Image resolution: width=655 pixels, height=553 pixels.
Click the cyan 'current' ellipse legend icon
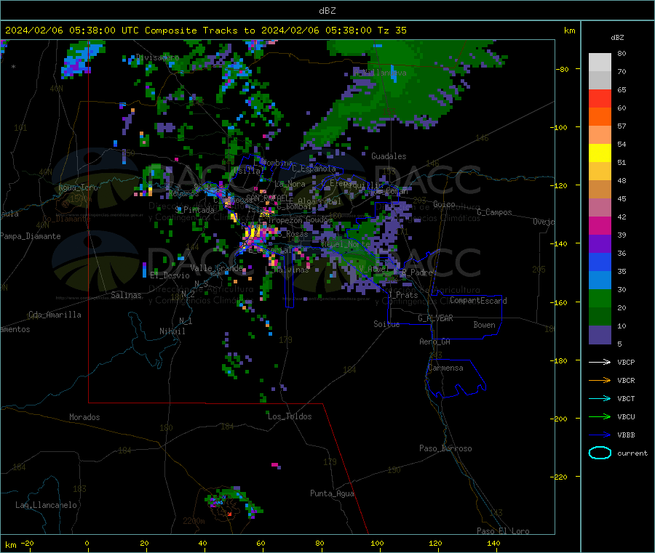click(x=600, y=453)
